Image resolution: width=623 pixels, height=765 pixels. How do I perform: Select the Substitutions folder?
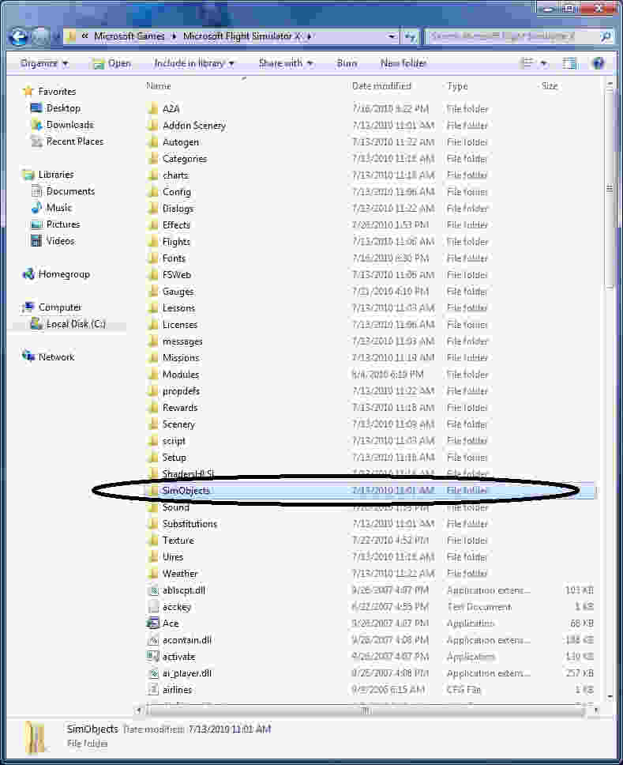point(190,523)
